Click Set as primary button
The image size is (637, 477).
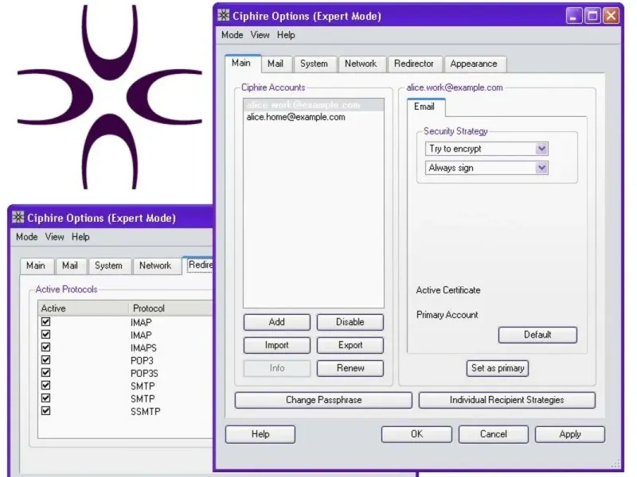coord(497,368)
